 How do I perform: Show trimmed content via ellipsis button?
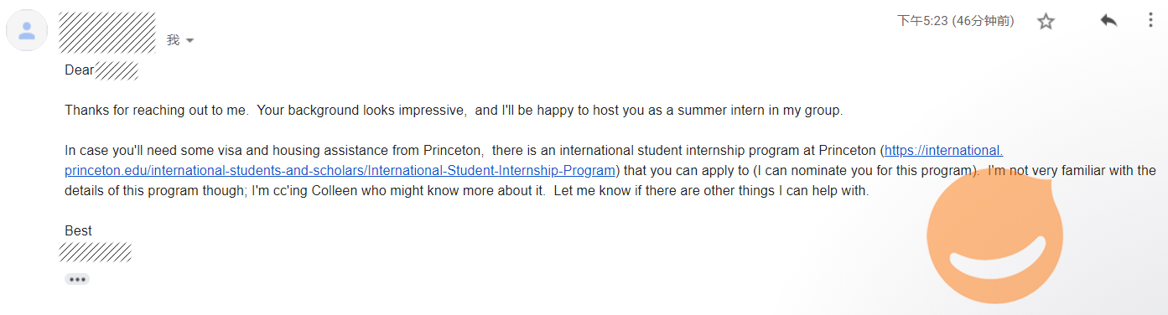[77, 279]
